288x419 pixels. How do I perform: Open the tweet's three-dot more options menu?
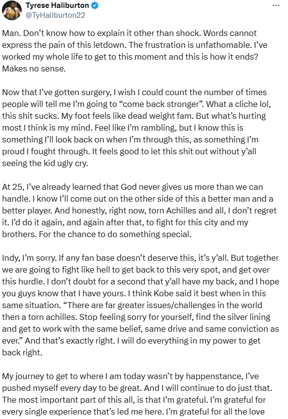[x=276, y=5]
